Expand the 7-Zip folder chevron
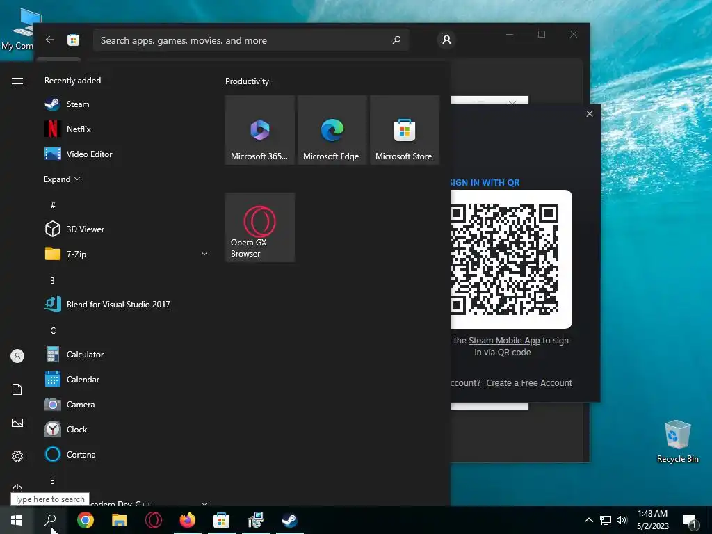712x534 pixels. 204,254
